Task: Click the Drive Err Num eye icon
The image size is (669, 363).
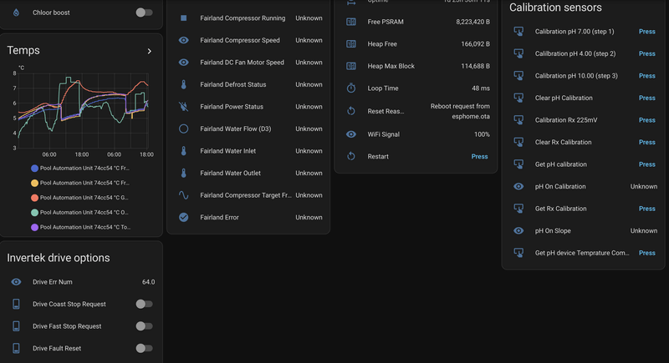Action: (x=17, y=282)
